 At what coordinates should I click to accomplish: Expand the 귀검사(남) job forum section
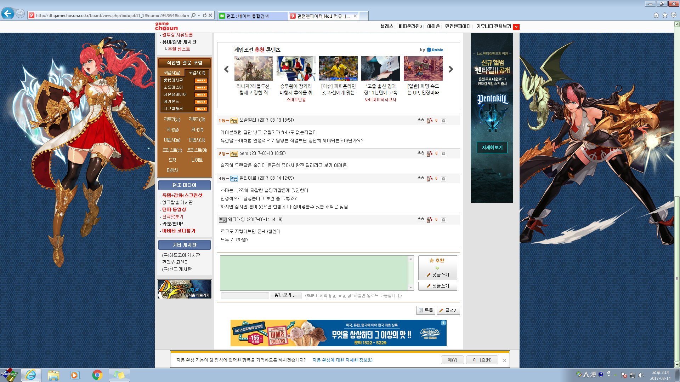point(172,73)
